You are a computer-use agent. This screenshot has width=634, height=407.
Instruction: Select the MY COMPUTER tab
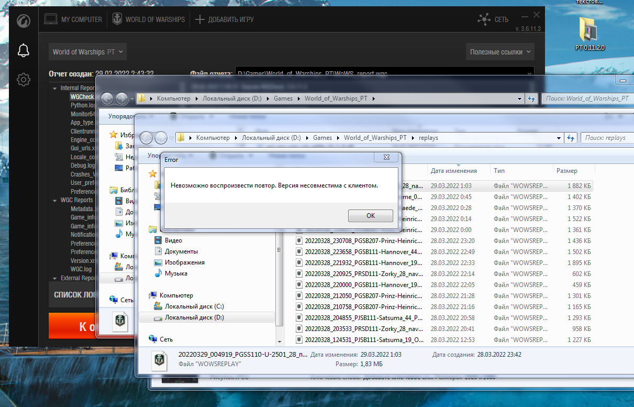tap(73, 19)
